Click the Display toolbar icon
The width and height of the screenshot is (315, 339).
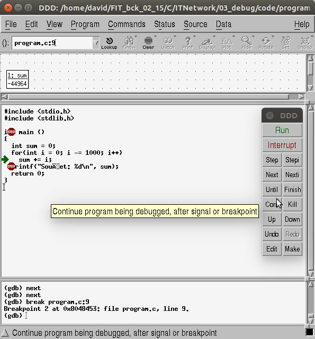[207, 43]
